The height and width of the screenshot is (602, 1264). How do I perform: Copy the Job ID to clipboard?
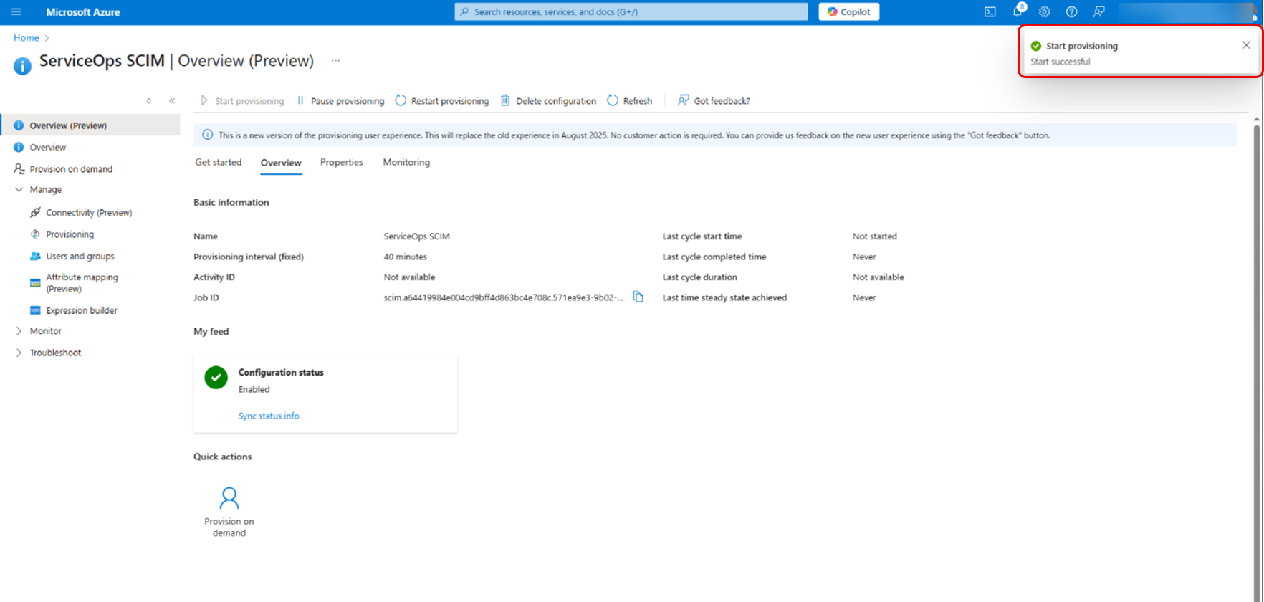coord(638,297)
